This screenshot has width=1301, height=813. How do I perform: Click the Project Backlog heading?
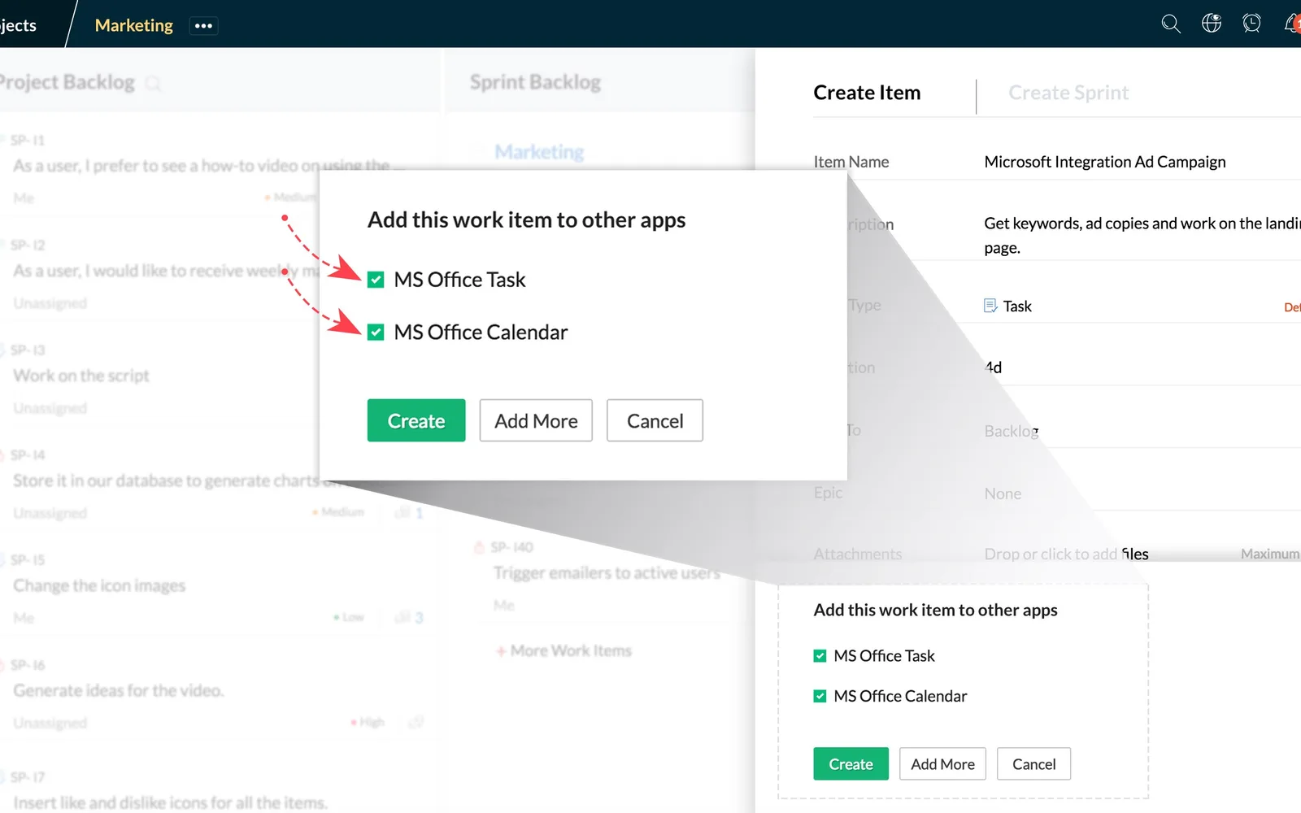pos(67,82)
